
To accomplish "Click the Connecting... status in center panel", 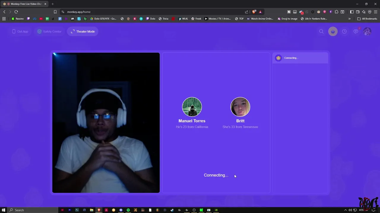I will pyautogui.click(x=216, y=175).
